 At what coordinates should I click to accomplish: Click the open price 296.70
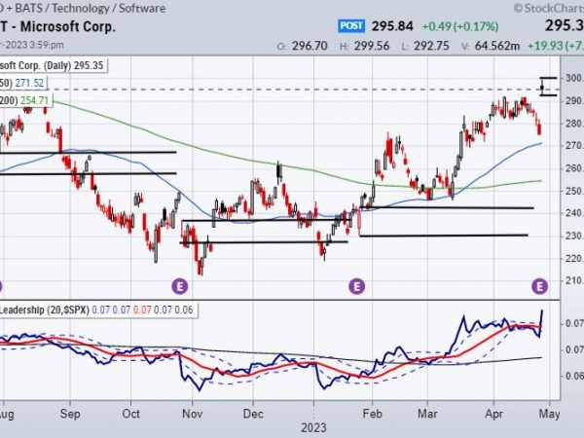coord(310,46)
